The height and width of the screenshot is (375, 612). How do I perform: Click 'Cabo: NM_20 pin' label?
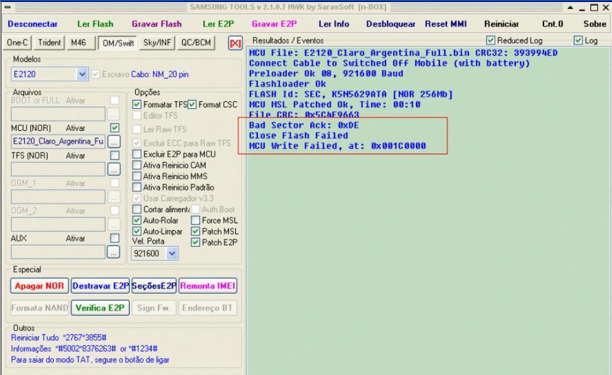coord(160,74)
